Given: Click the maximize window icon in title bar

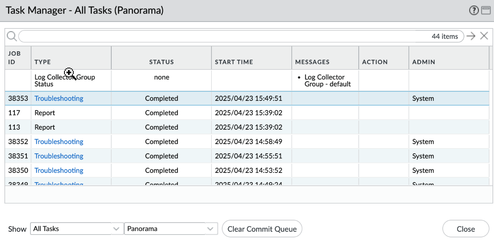Looking at the screenshot, I should tap(486, 11).
